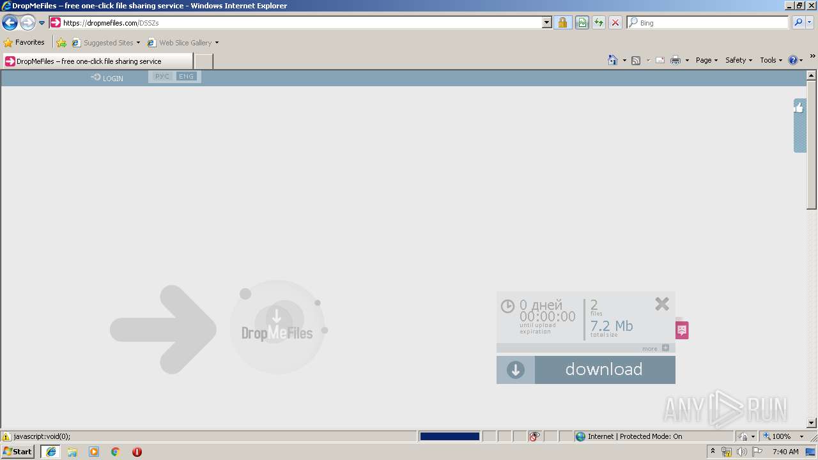818x460 pixels.
Task: Click the Refresh page icon
Action: coord(599,23)
